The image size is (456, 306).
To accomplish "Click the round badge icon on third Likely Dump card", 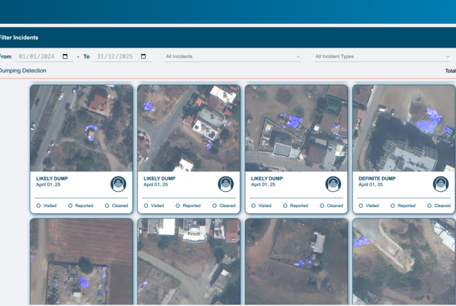I will point(333,184).
